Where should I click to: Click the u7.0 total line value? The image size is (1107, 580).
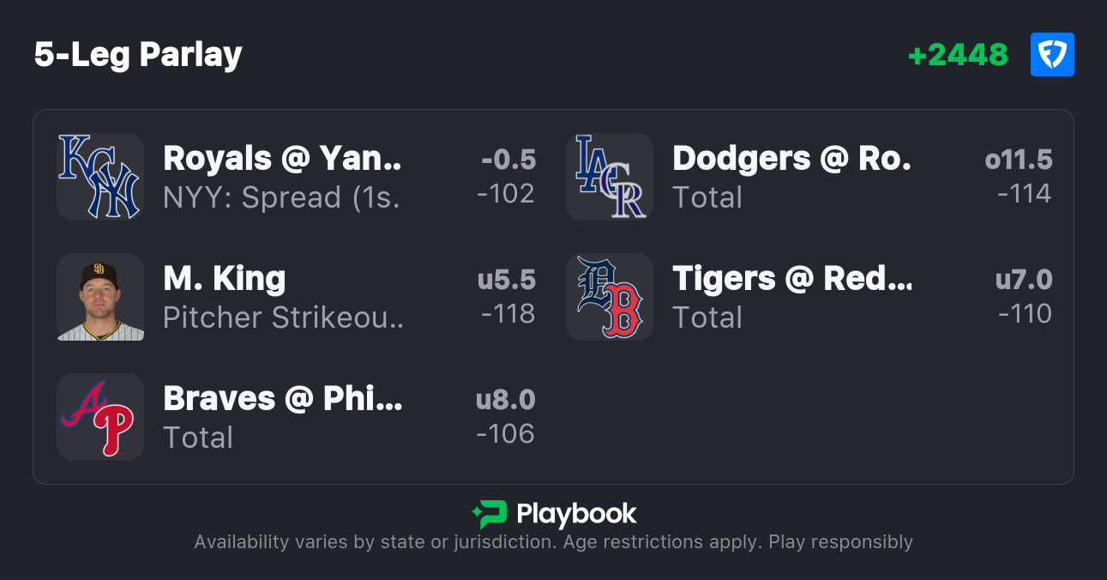pos(1024,280)
